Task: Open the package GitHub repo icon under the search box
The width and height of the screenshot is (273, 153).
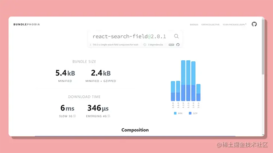Action: tap(178, 45)
